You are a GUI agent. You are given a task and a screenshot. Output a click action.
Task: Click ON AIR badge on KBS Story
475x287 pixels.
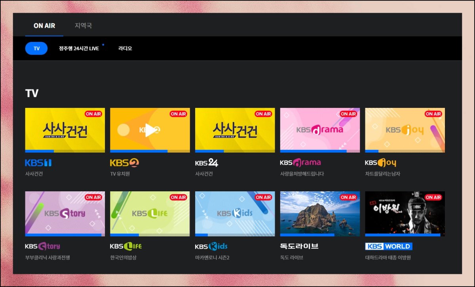(93, 197)
